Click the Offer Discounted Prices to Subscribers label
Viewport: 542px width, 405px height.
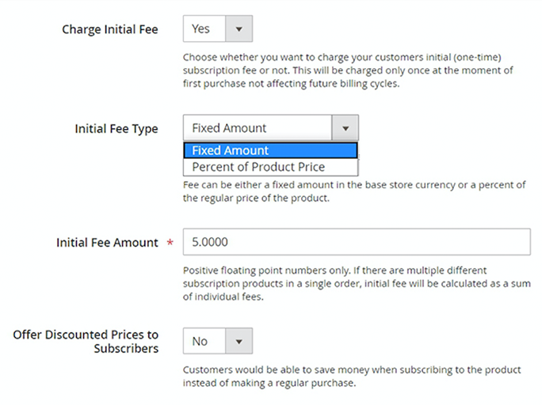86,342
